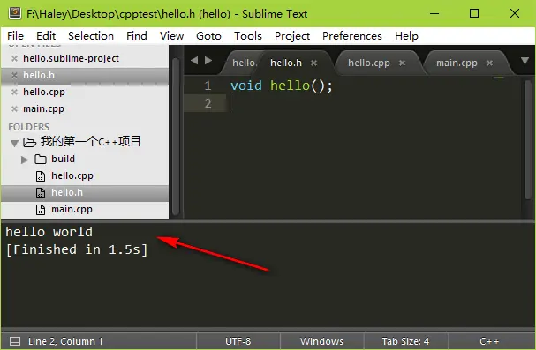The image size is (536, 350).
Task: Open the Project menu
Action: pyautogui.click(x=292, y=36)
